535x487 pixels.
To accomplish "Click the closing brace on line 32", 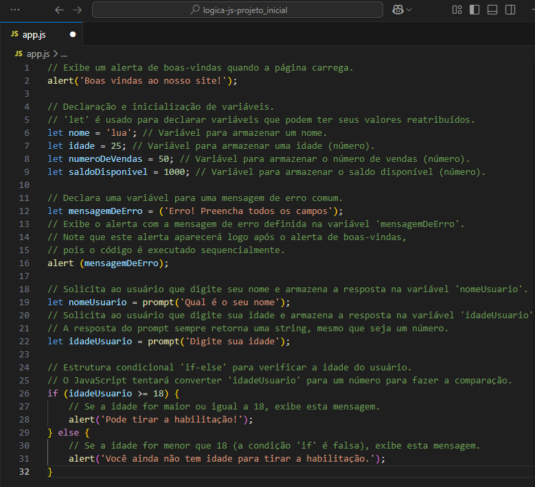I will [50, 472].
